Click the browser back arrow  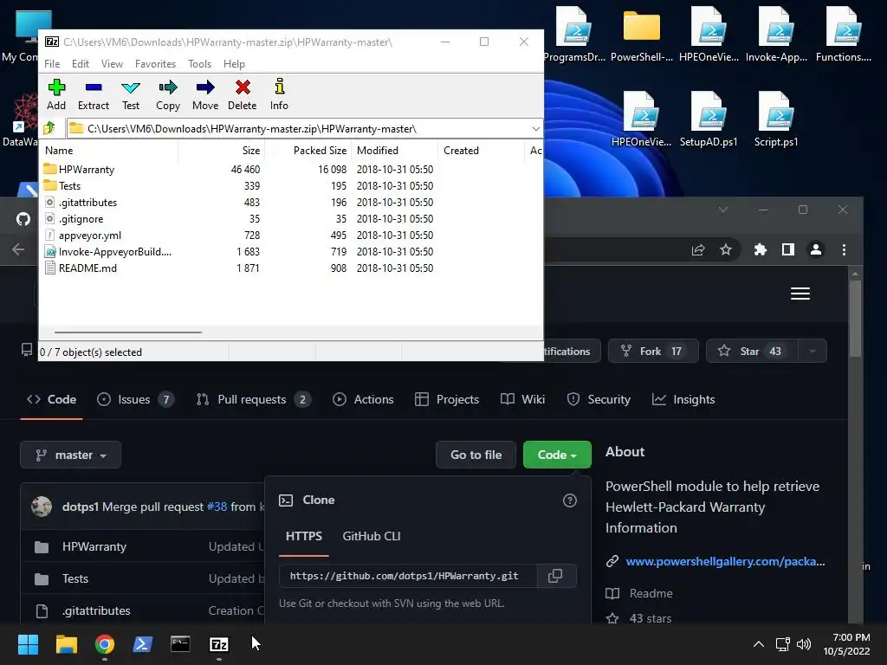pos(18,249)
